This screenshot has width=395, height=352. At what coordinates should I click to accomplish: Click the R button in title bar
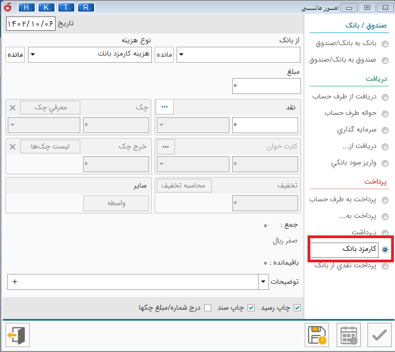pyautogui.click(x=85, y=7)
